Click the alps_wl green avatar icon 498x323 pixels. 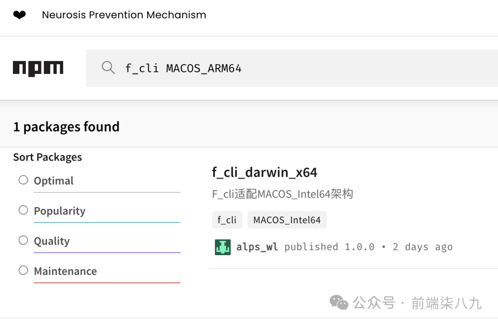[x=223, y=247]
